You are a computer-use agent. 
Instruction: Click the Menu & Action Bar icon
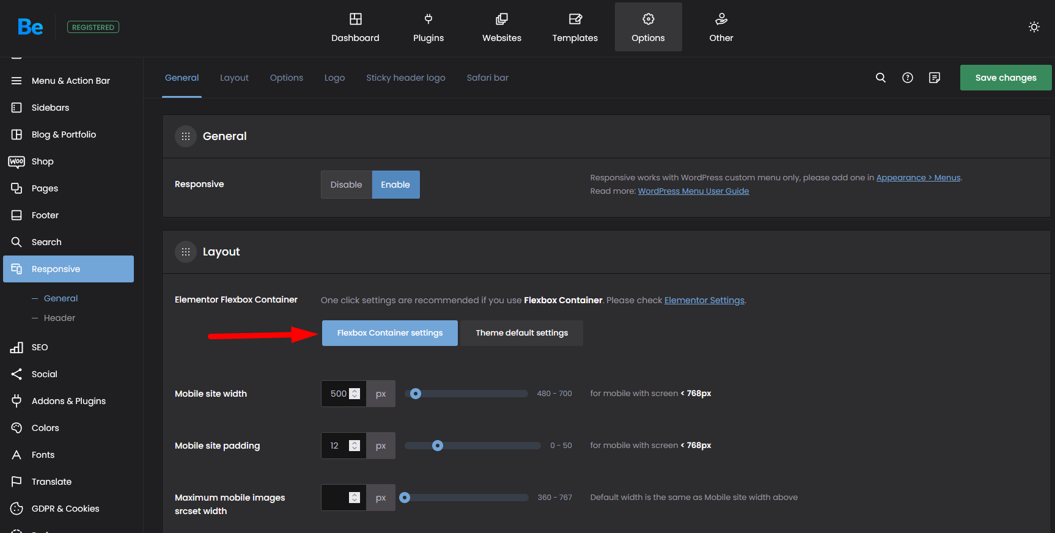tap(17, 81)
